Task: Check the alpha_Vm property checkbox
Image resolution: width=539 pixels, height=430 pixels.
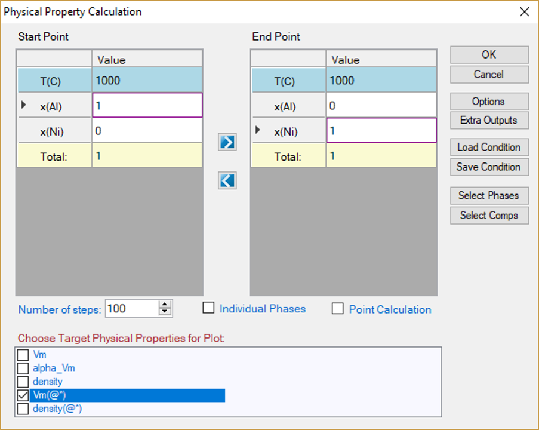Action: (x=23, y=368)
